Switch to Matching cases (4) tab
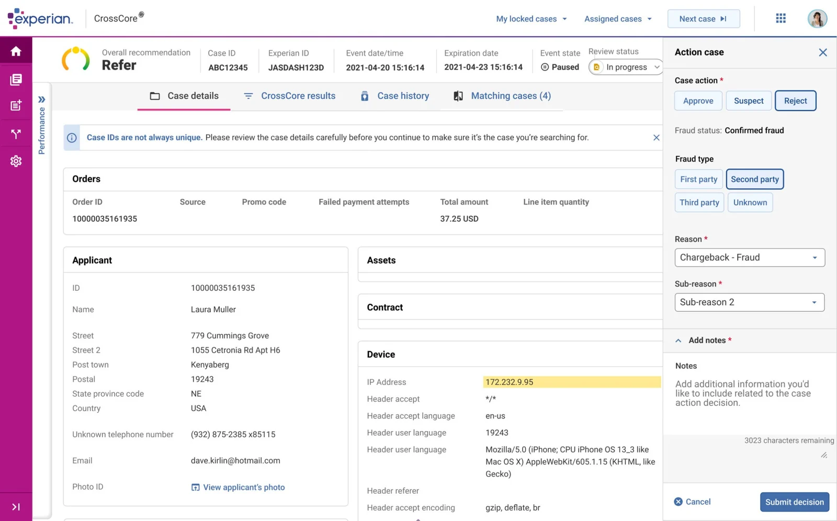 [x=502, y=96]
